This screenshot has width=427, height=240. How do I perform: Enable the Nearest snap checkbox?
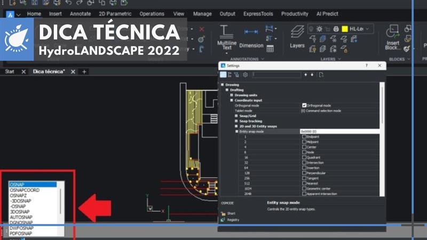304,183
